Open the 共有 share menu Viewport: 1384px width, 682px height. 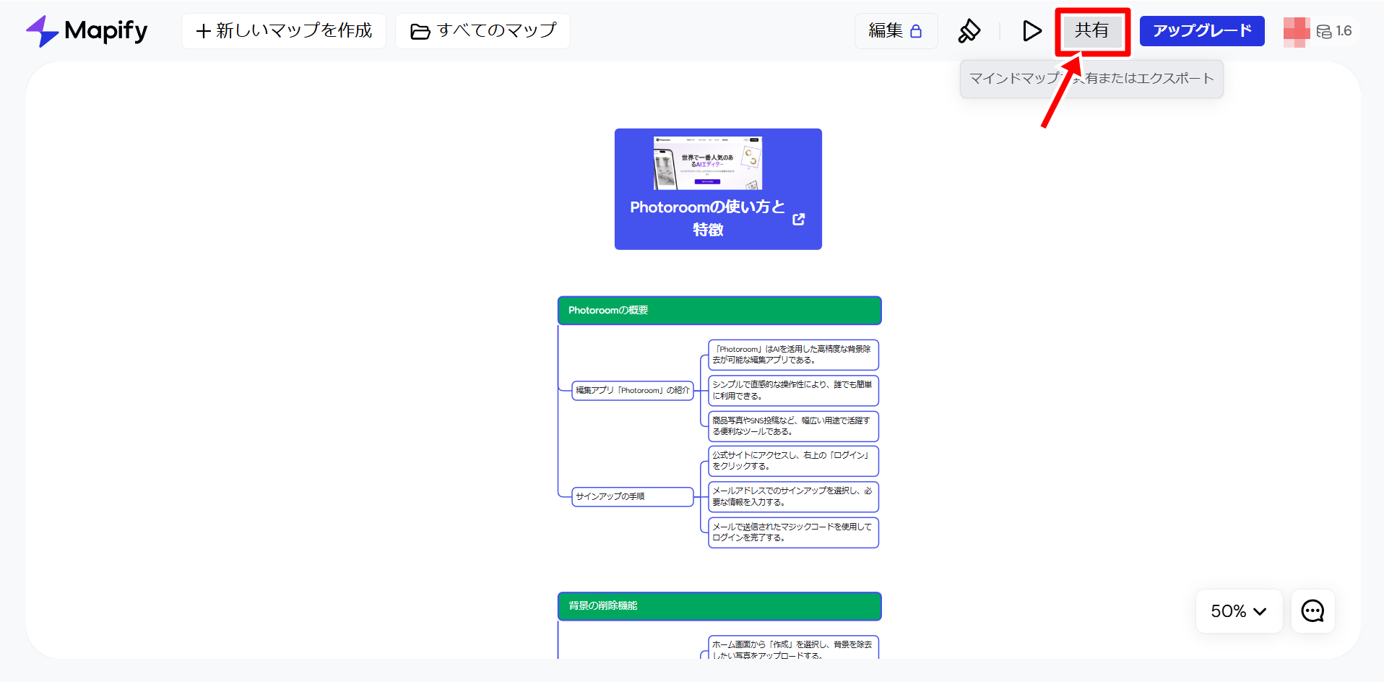[x=1091, y=31]
